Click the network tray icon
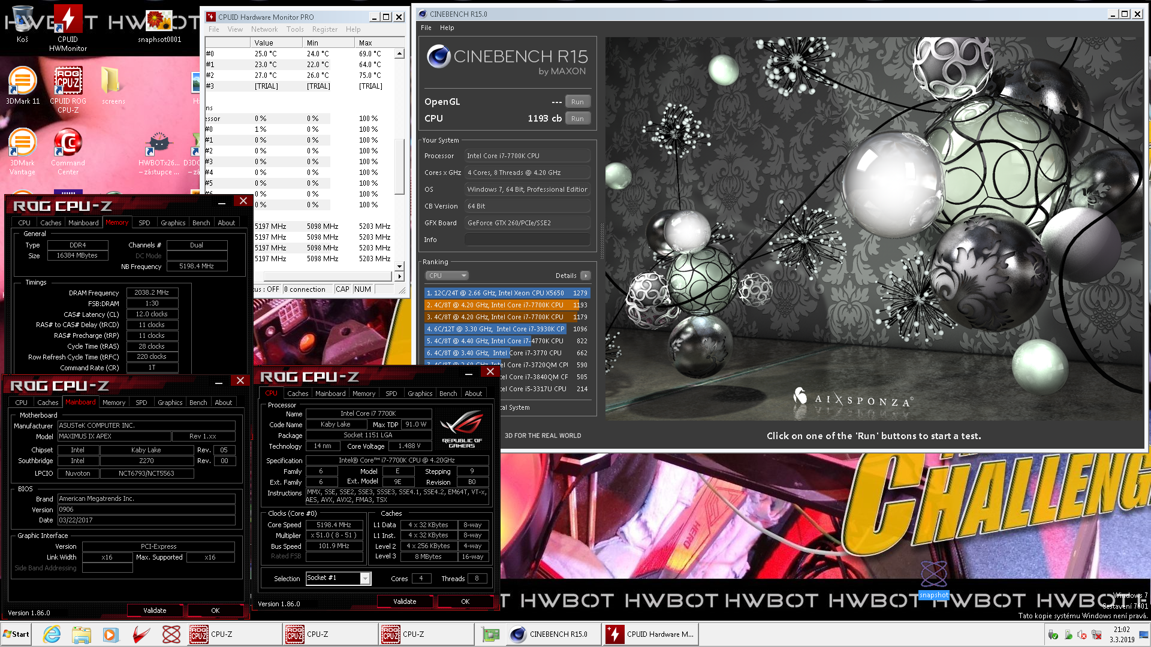This screenshot has height=647, width=1151. point(1096,635)
